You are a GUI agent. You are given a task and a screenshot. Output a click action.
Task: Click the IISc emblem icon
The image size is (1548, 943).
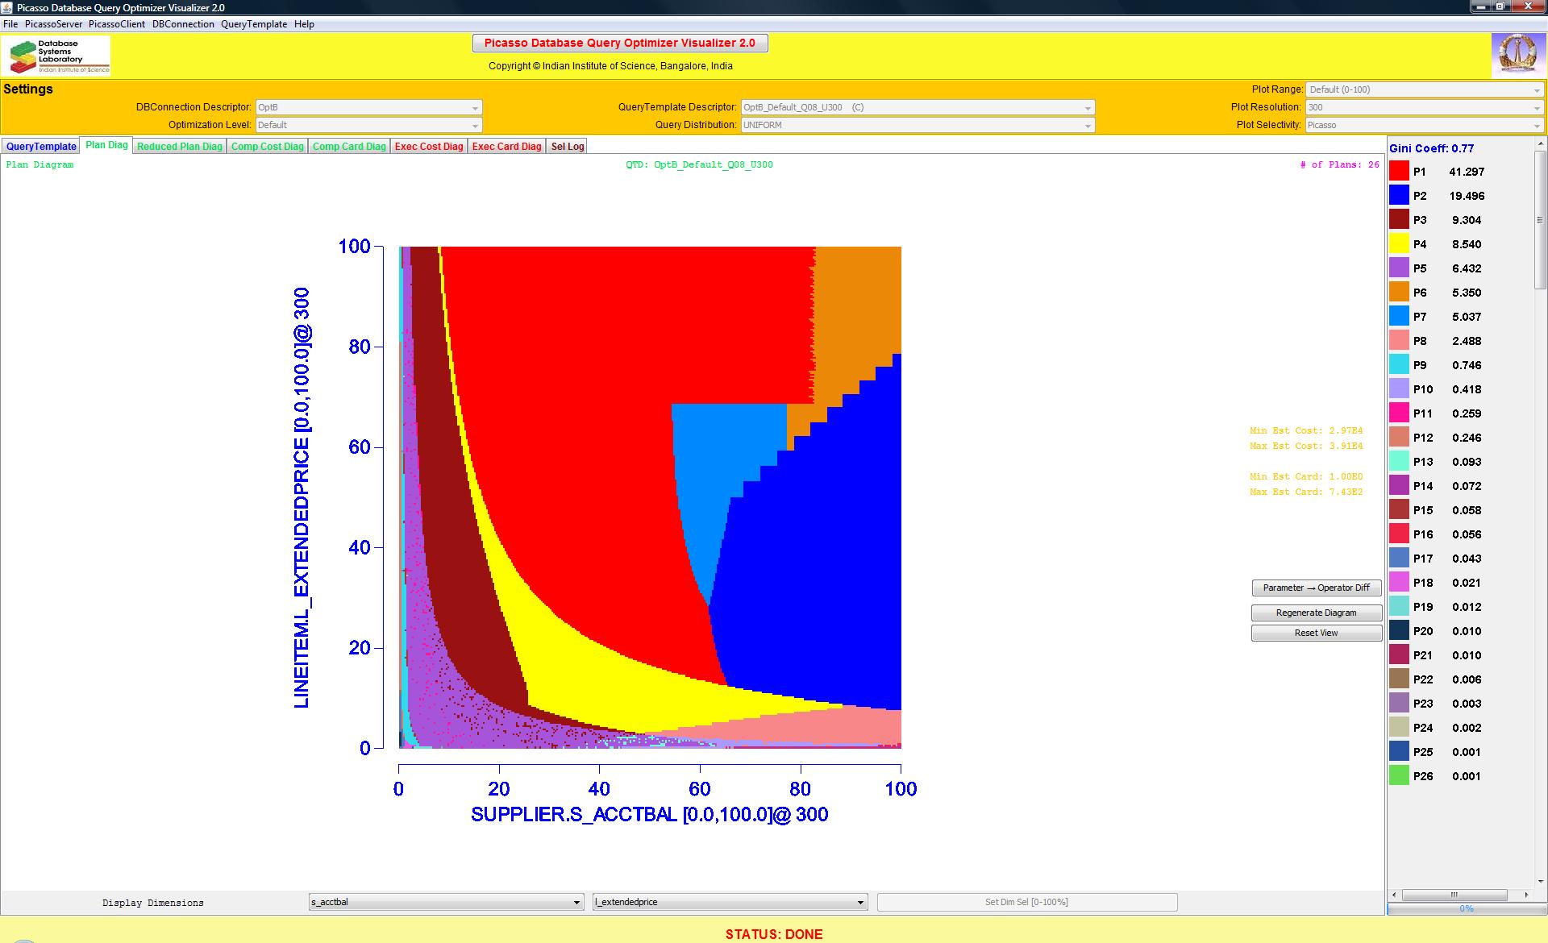(1517, 55)
